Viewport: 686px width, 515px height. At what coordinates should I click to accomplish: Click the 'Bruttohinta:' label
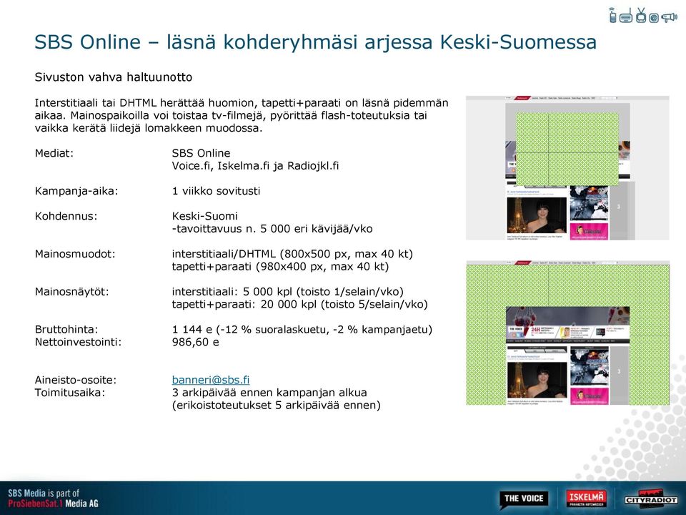(66, 329)
